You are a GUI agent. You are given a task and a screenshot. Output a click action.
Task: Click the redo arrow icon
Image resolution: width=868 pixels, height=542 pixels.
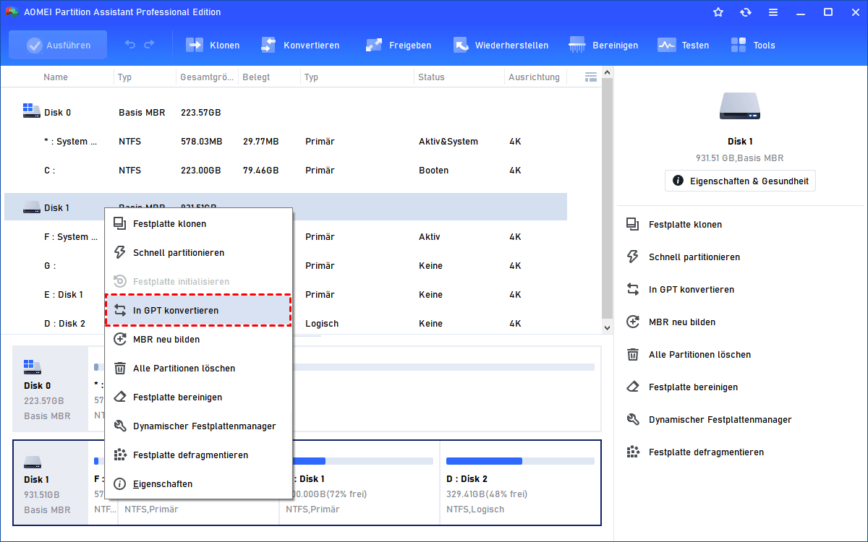pyautogui.click(x=149, y=45)
